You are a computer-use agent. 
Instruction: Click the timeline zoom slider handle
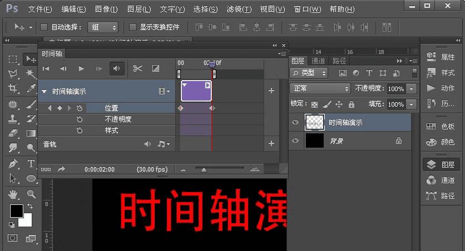click(204, 169)
